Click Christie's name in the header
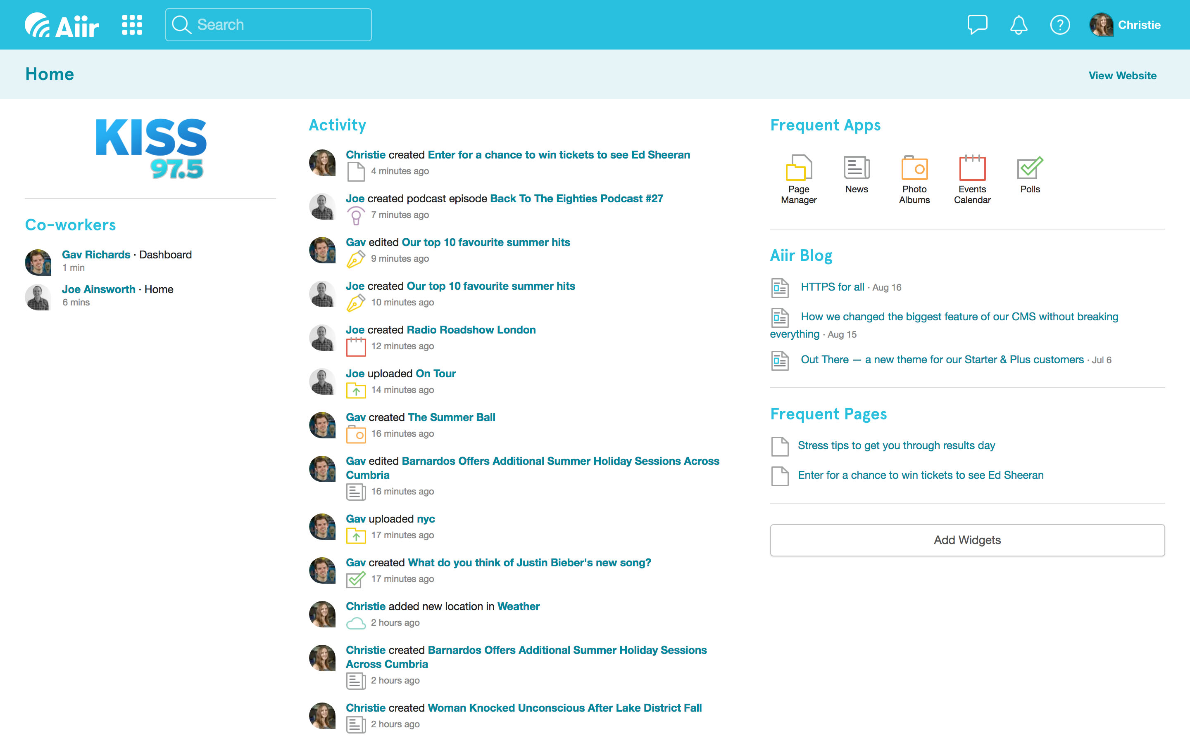Viewport: 1190px width, 743px height. tap(1139, 25)
